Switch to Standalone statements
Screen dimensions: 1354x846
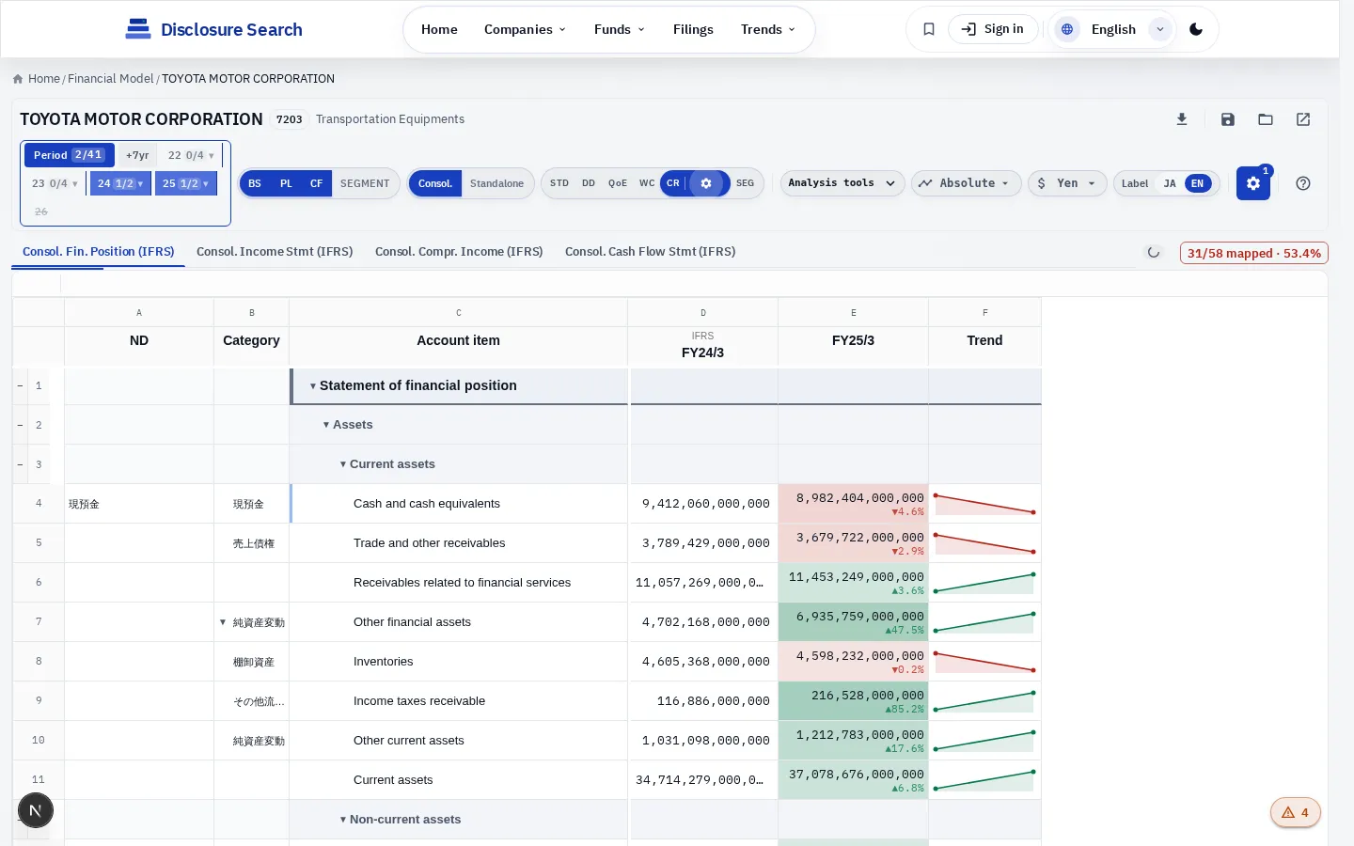(x=496, y=183)
